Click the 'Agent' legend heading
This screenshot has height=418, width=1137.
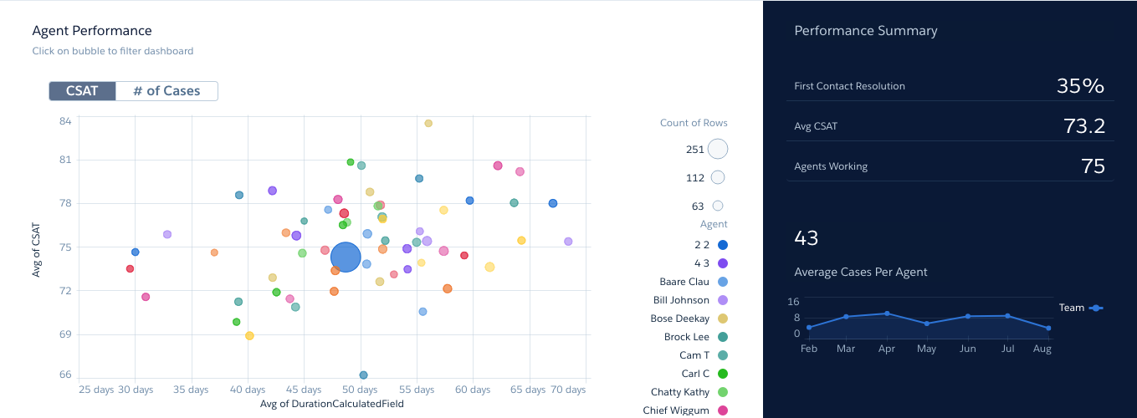pyautogui.click(x=714, y=224)
